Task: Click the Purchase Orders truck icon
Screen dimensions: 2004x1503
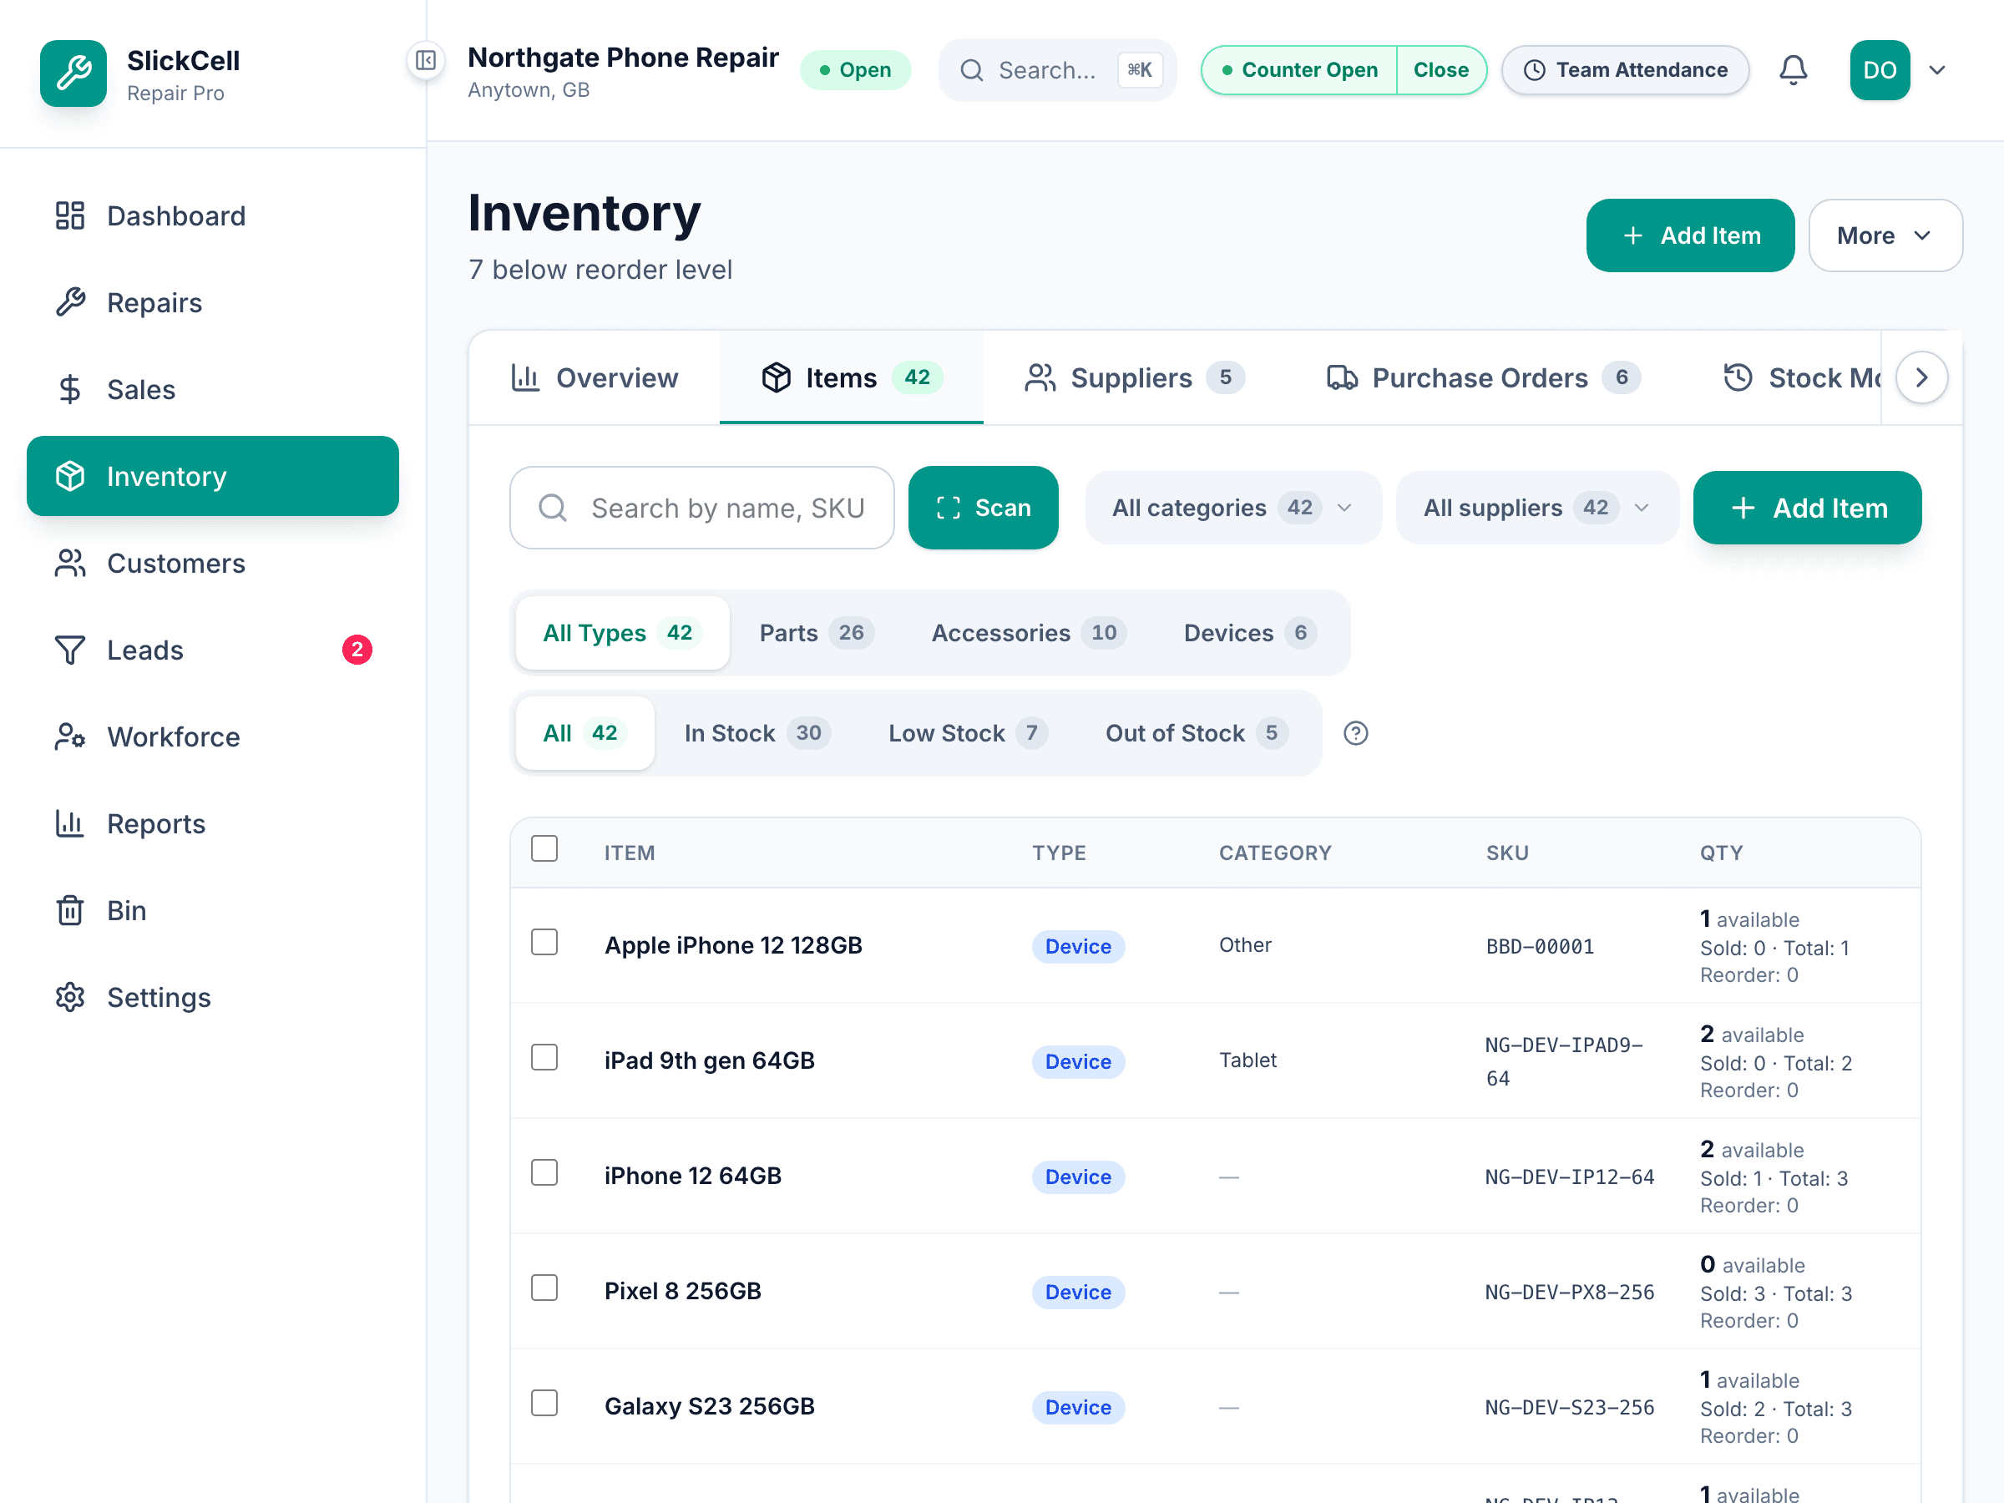Action: [x=1342, y=377]
